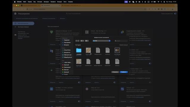The height and width of the screenshot is (107, 190).
Task: Open the Профили menu
Action: coord(53,2)
